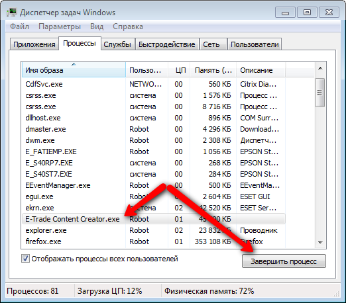The width and height of the screenshot is (346, 303).
Task: Select the 'firefox.exe' process row
Action: pyautogui.click(x=154, y=241)
